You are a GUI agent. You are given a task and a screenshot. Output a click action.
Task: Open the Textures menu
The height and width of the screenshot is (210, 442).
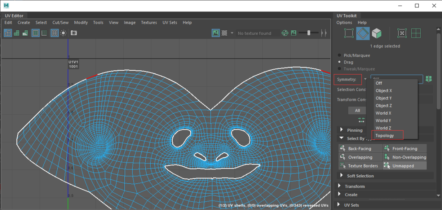click(x=149, y=23)
